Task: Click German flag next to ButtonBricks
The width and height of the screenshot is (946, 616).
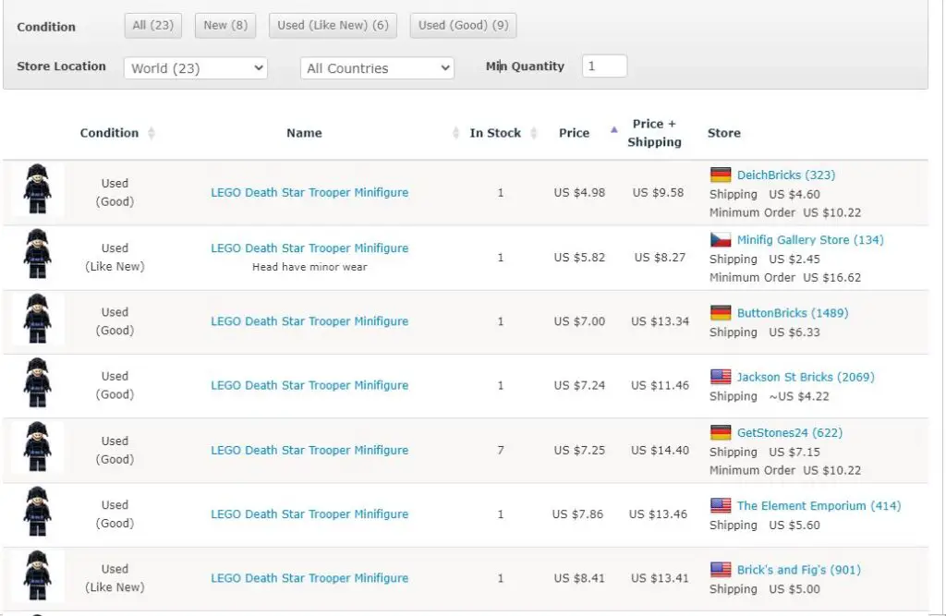Action: coord(721,312)
